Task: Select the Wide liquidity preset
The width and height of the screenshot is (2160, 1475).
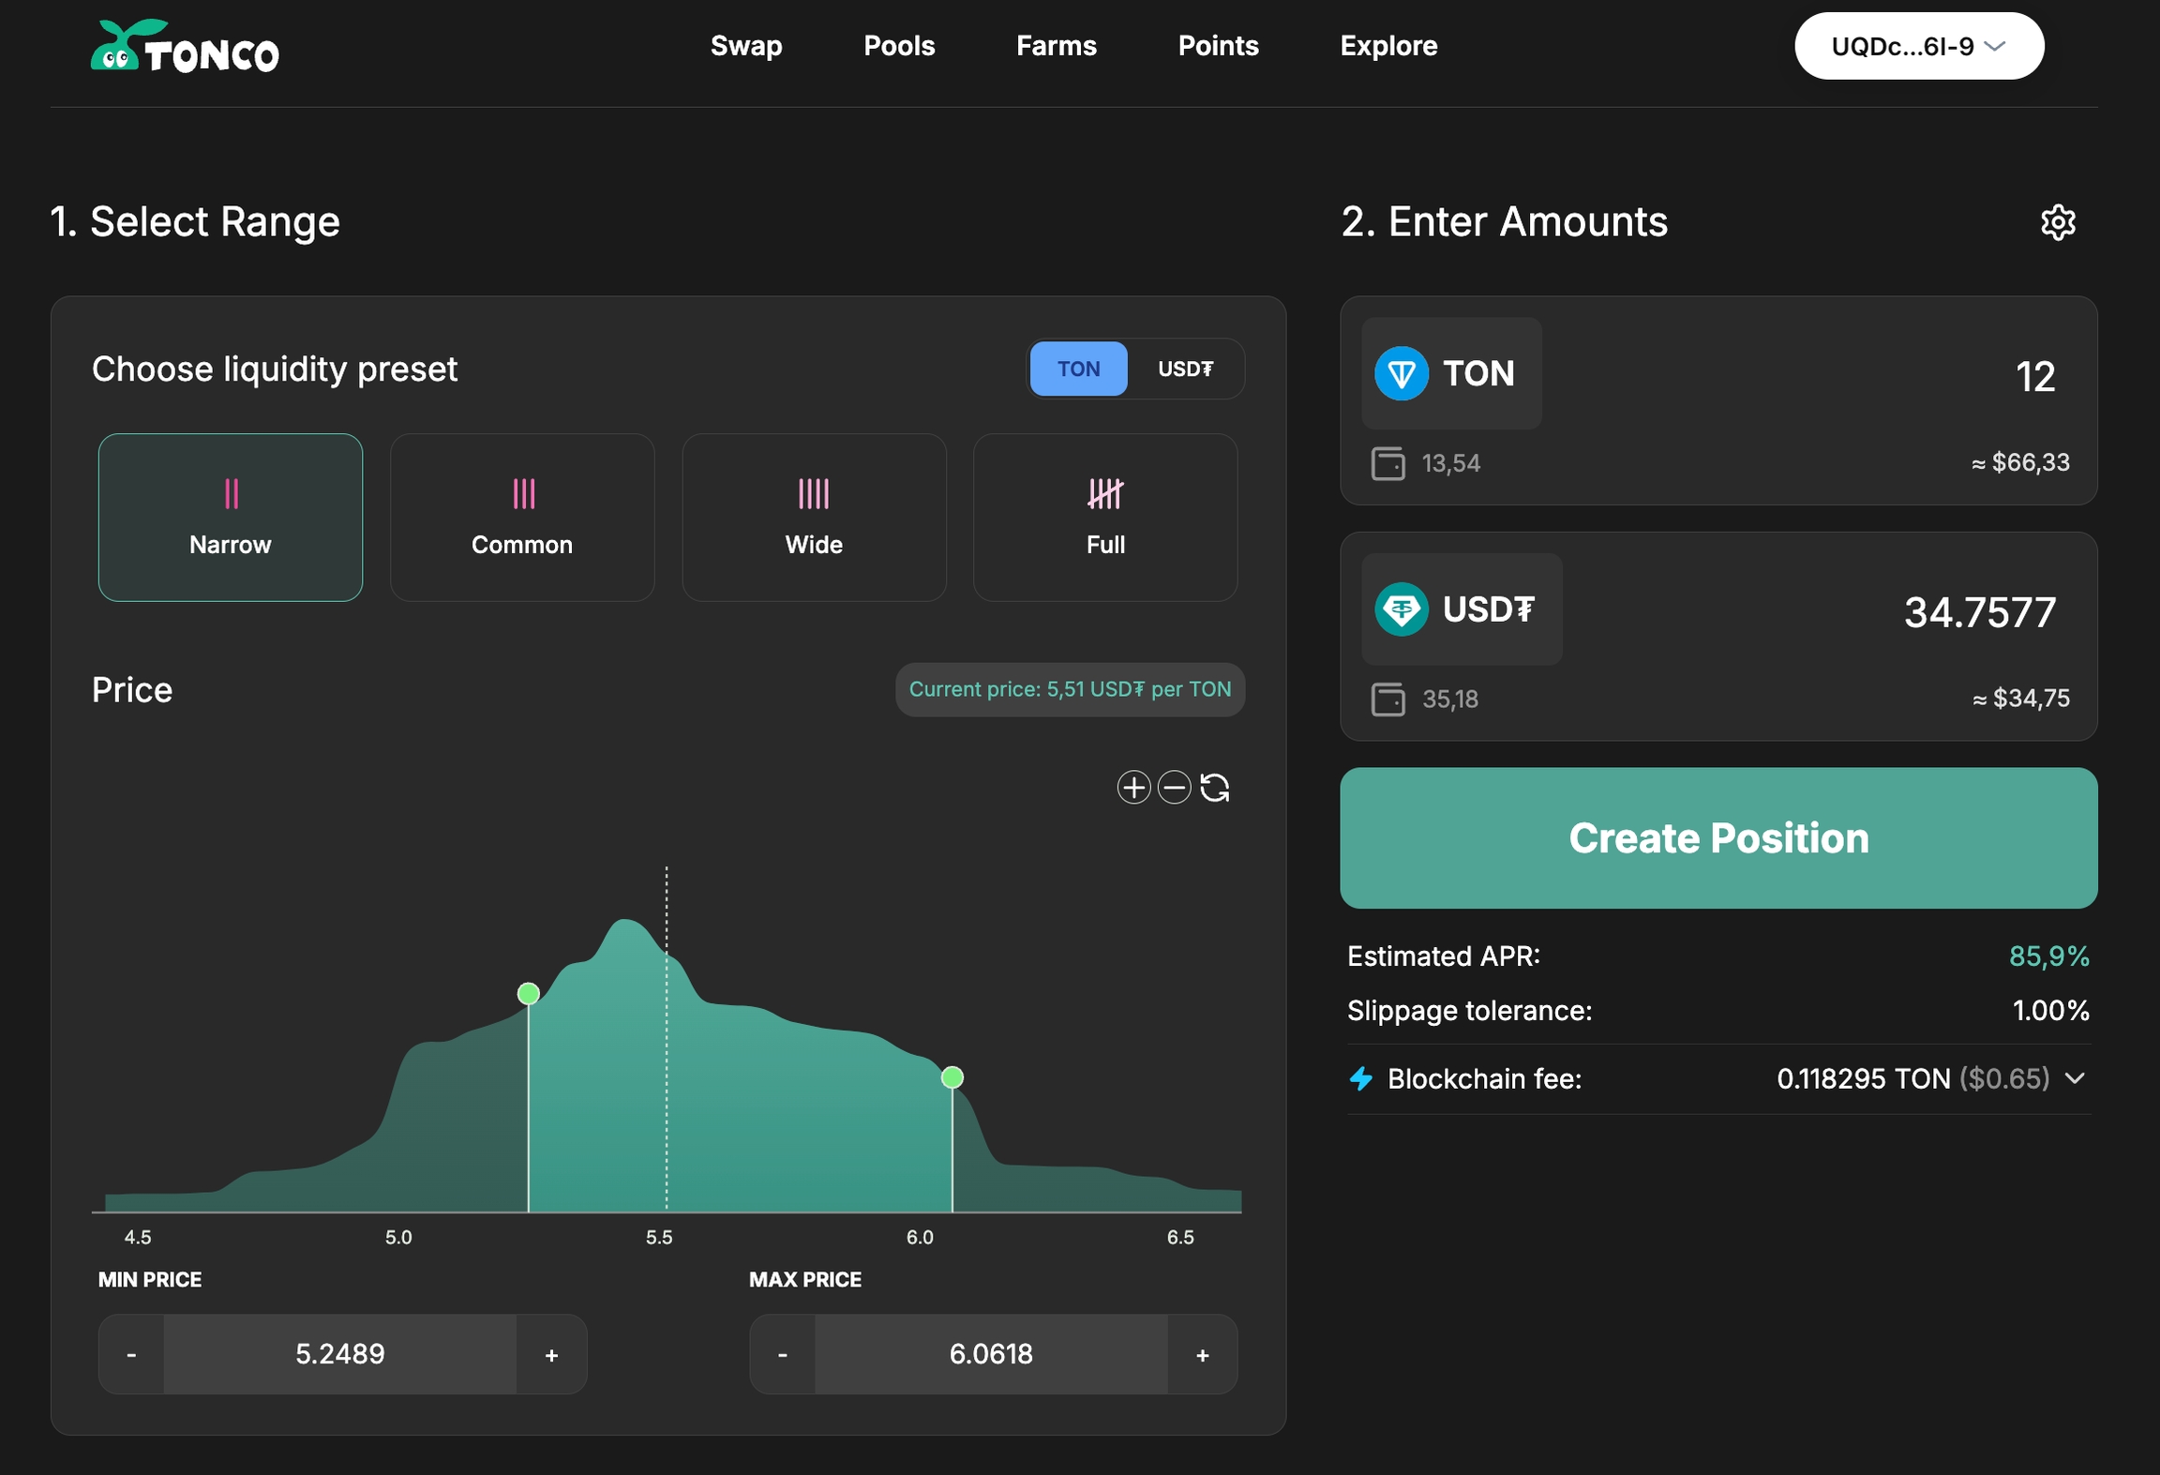Action: click(x=814, y=517)
